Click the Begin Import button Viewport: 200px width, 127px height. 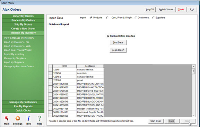pos(118,50)
